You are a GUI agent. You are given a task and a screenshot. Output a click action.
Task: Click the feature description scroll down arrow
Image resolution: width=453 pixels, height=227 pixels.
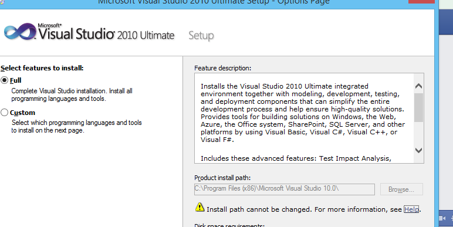click(418, 150)
